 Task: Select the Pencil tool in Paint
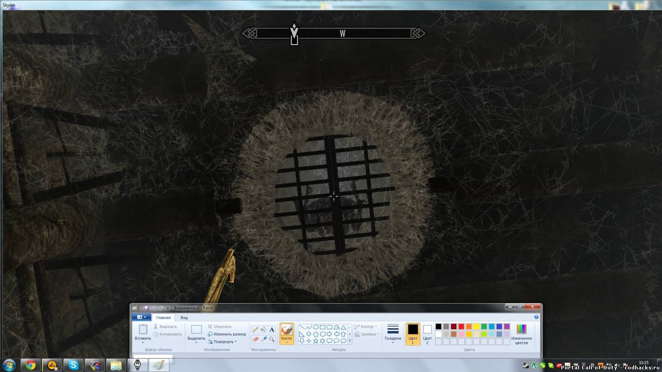pyautogui.click(x=256, y=329)
